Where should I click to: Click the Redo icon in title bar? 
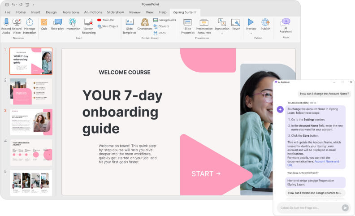tap(21, 4)
